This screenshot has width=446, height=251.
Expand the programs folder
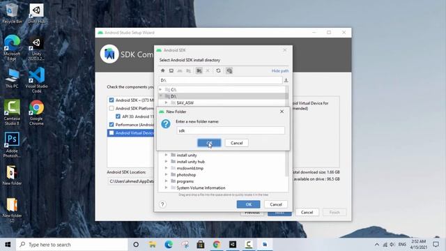point(167,181)
